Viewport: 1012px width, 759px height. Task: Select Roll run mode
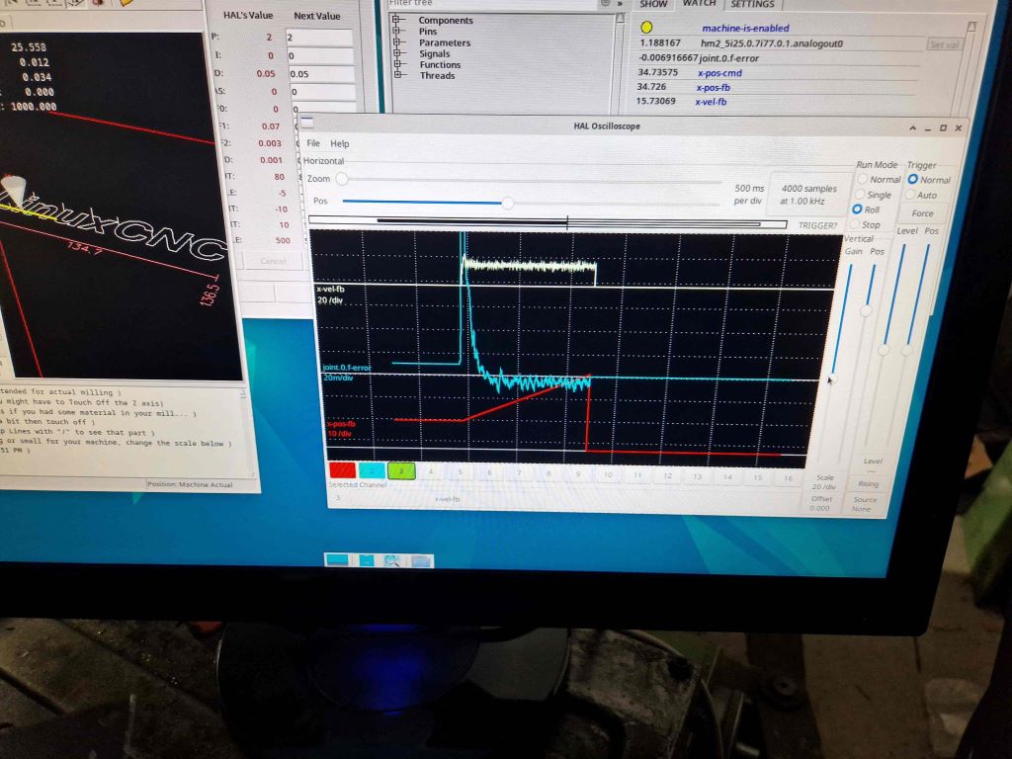click(x=866, y=210)
